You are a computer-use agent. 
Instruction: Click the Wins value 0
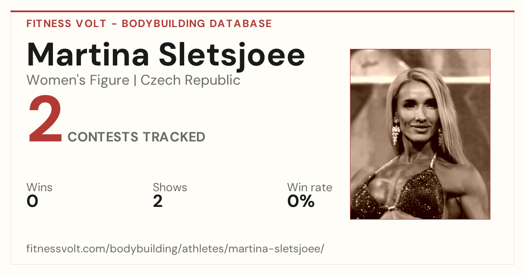tap(32, 201)
